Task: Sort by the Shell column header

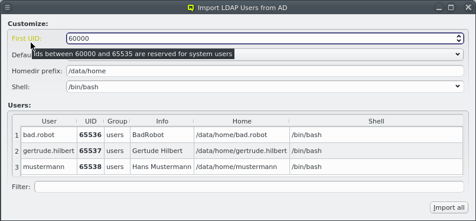Action: (x=376, y=121)
